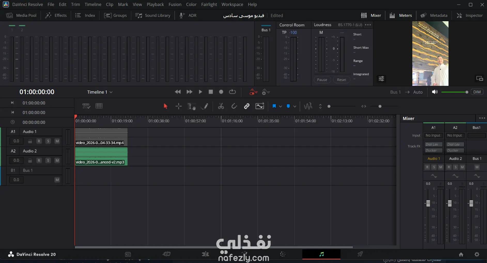Expand the marker color dropdown arrow
Screen dimensions: 487x263
[x=295, y=106]
